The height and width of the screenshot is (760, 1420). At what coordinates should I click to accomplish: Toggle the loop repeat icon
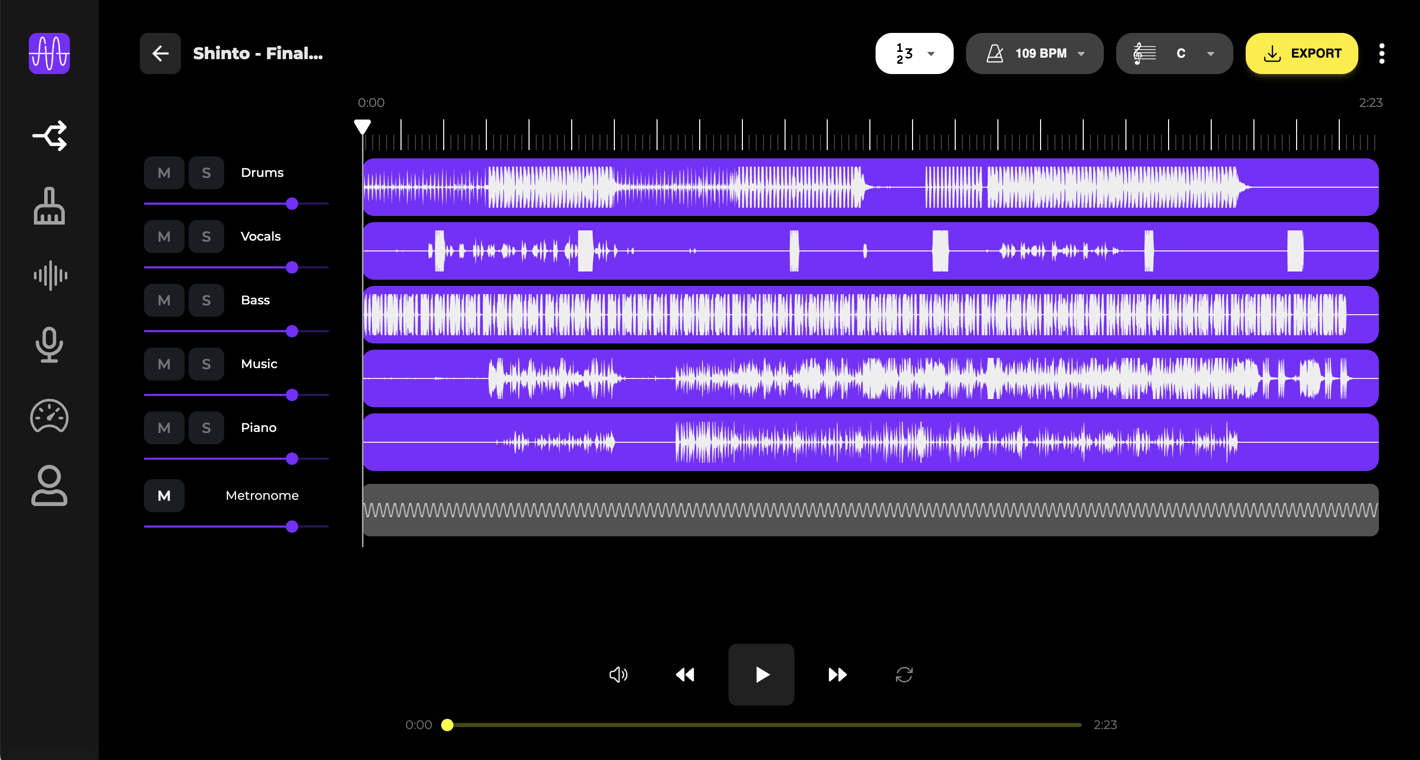click(904, 675)
